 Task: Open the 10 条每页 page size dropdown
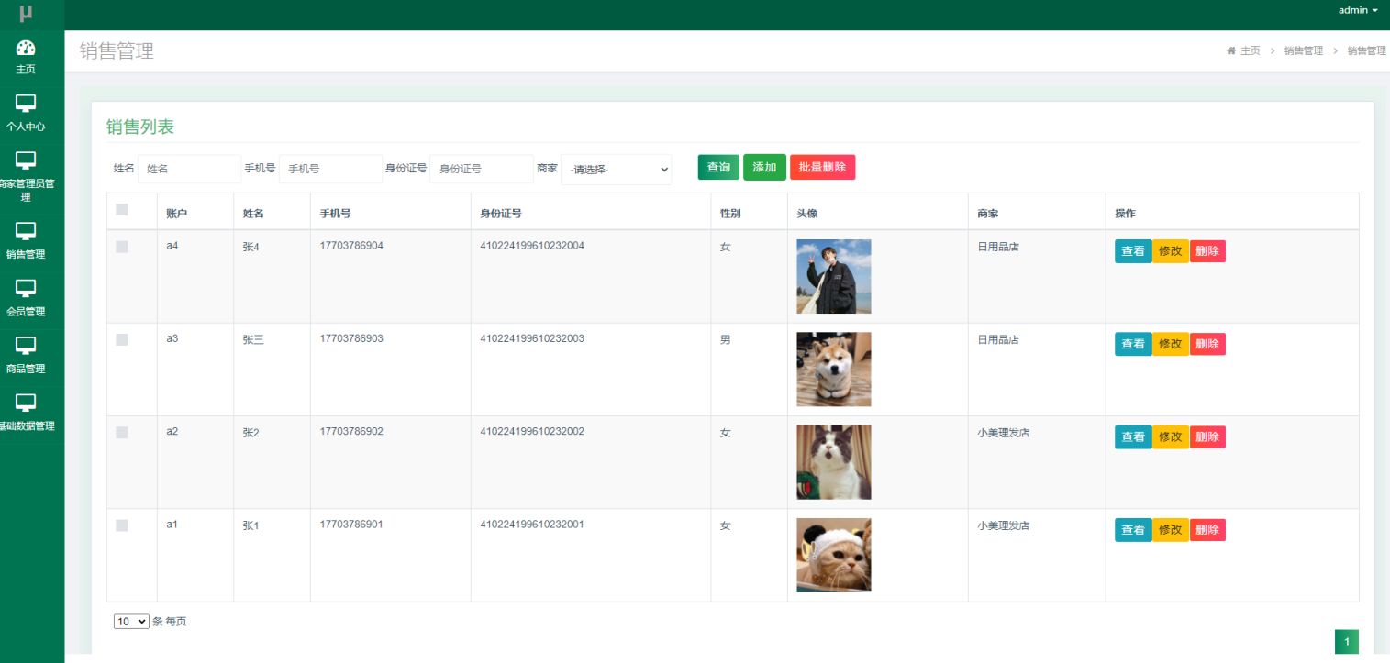[x=131, y=622]
